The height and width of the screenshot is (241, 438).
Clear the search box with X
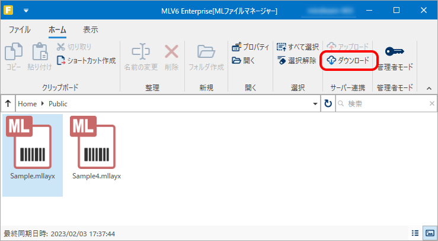pos(431,104)
